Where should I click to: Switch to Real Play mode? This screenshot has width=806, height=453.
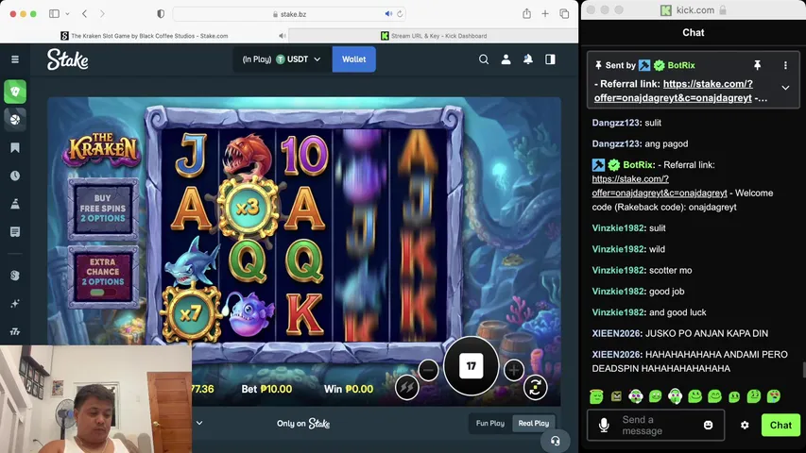[x=534, y=423]
